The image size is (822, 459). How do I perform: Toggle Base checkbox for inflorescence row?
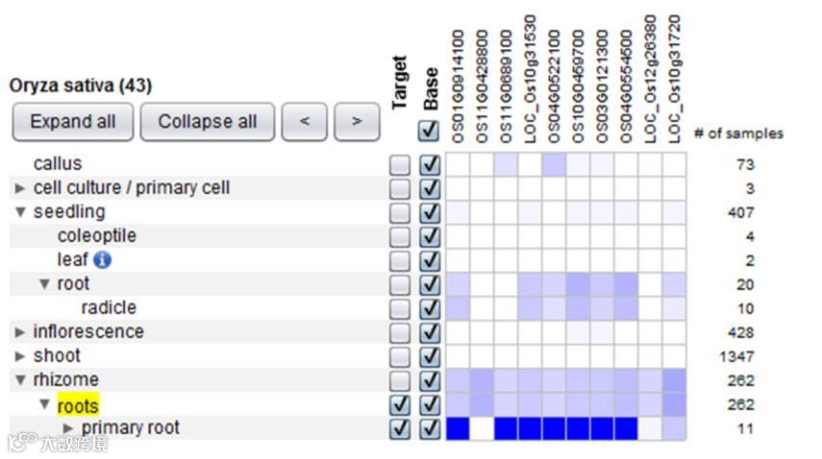click(x=430, y=332)
